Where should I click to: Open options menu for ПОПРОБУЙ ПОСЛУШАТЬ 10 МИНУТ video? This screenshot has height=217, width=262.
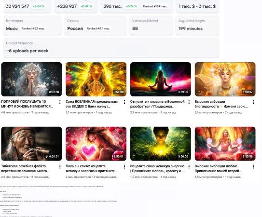click(x=60, y=102)
